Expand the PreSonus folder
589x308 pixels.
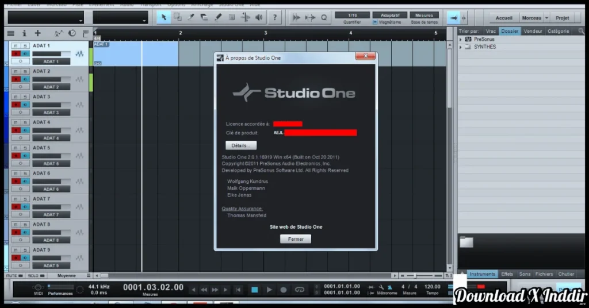pos(461,40)
